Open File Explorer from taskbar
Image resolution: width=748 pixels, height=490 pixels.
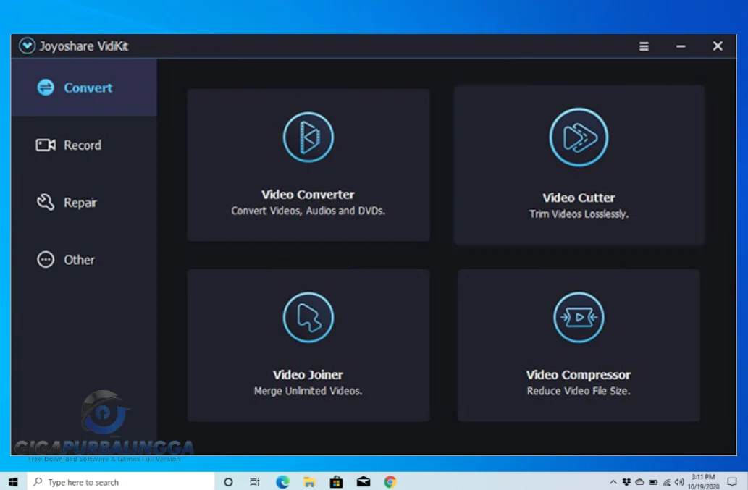point(309,482)
